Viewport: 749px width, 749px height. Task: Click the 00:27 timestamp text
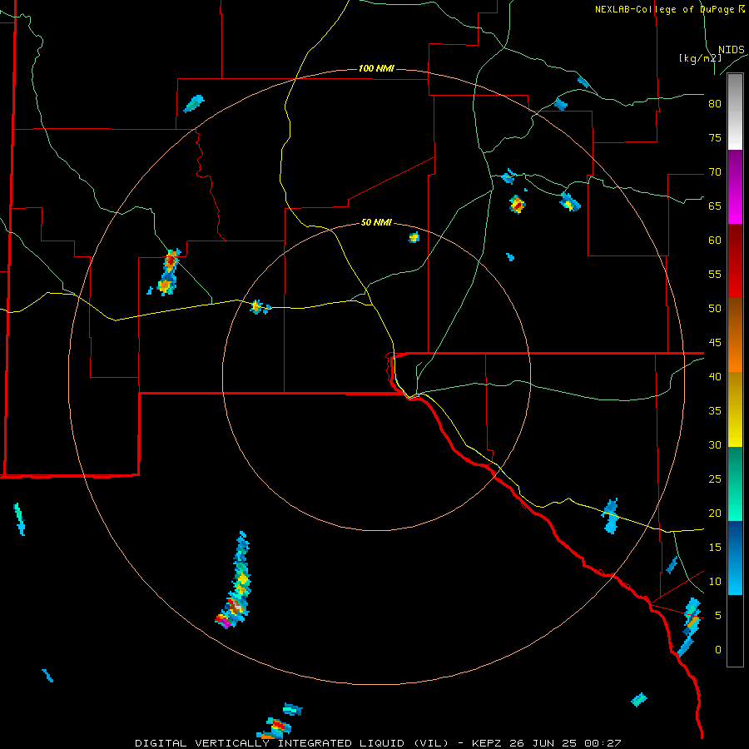point(602,743)
